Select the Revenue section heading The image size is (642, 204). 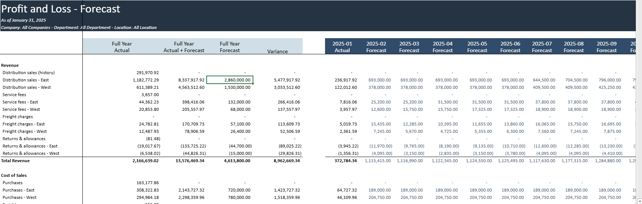click(x=10, y=65)
